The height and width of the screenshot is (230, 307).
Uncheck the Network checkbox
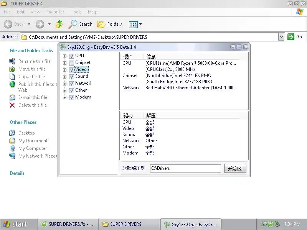point(71,84)
